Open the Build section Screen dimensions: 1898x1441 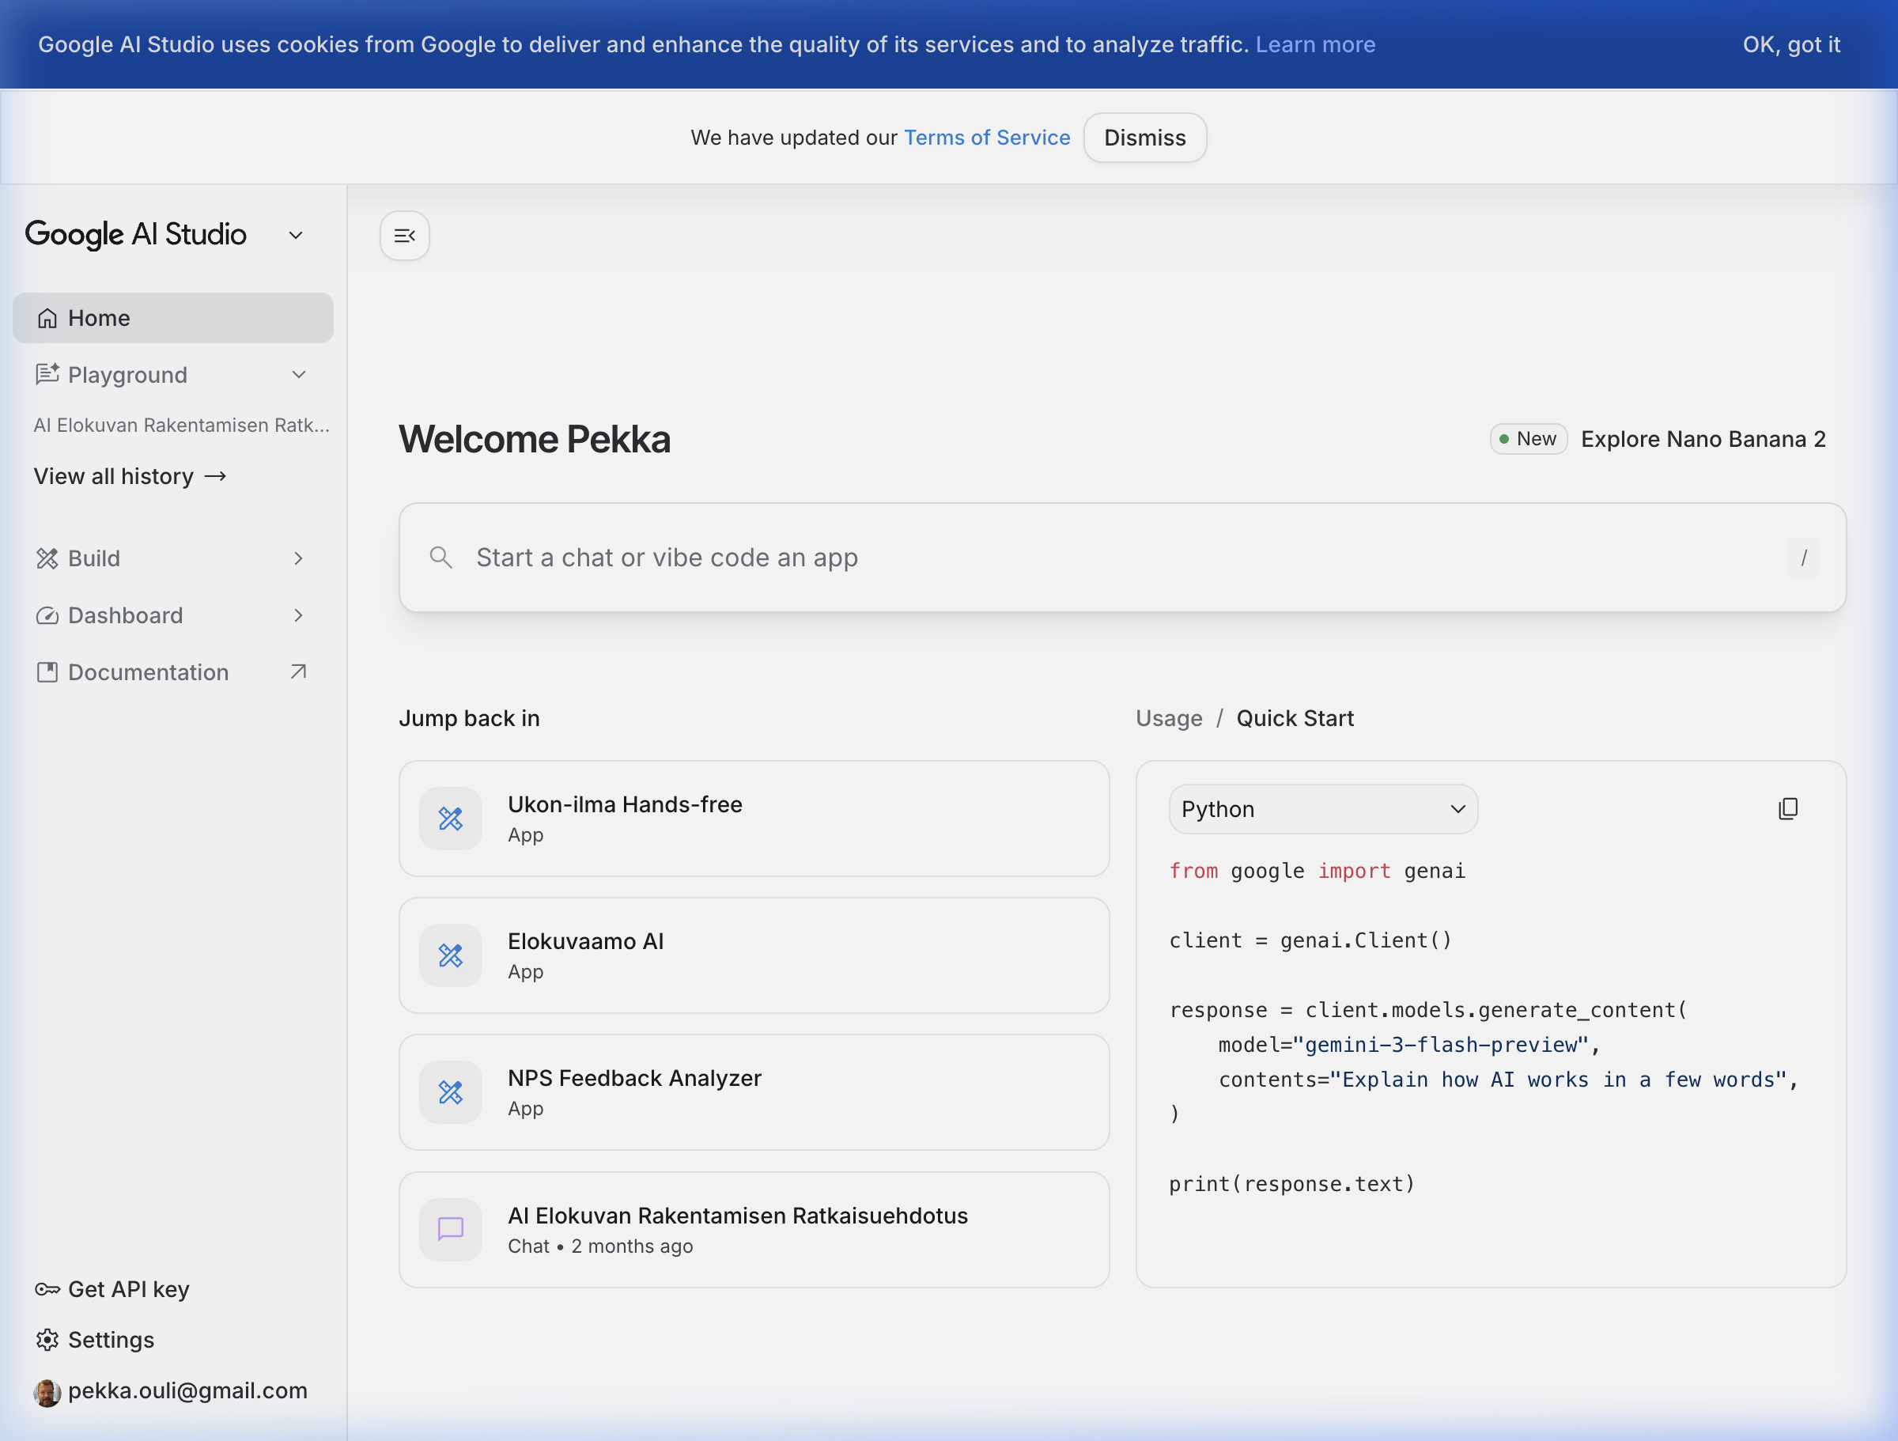(x=93, y=558)
